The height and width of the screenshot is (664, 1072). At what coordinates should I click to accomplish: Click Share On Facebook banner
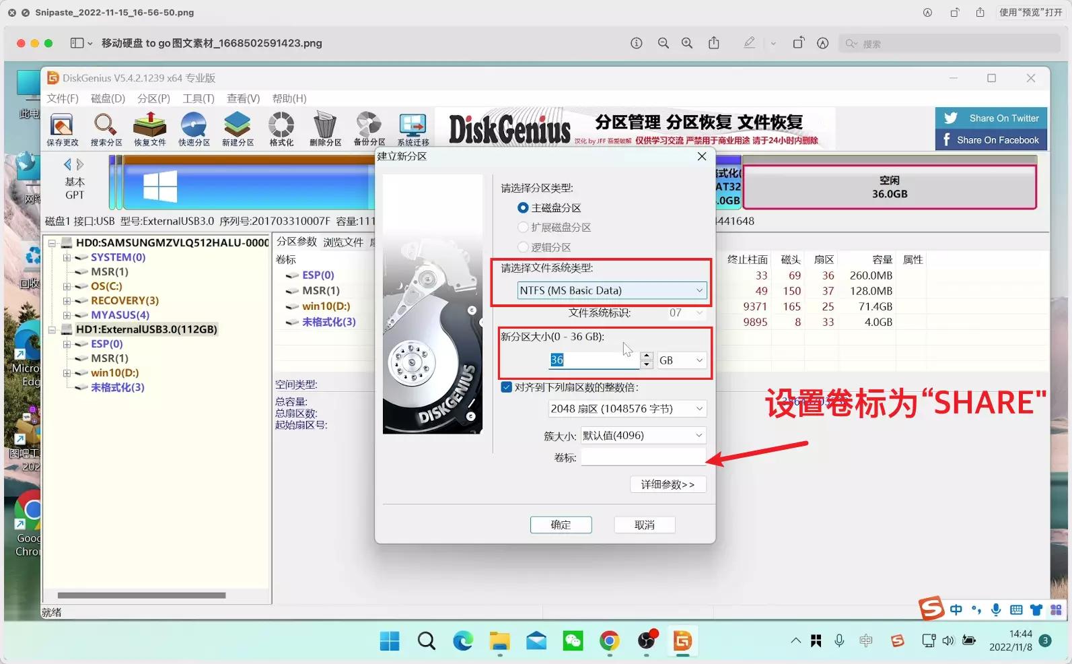(991, 139)
